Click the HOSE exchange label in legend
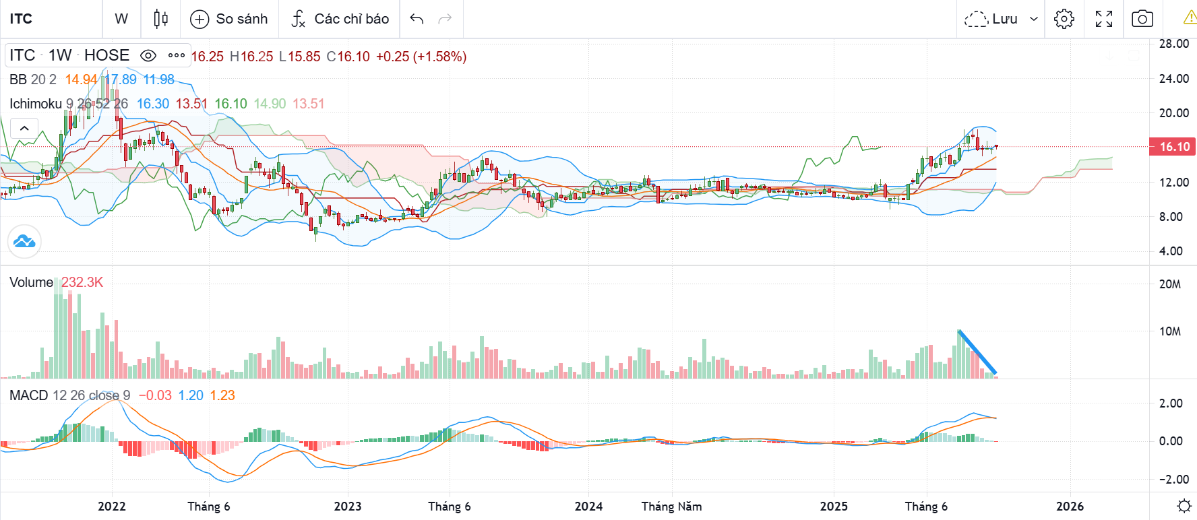 [106, 55]
